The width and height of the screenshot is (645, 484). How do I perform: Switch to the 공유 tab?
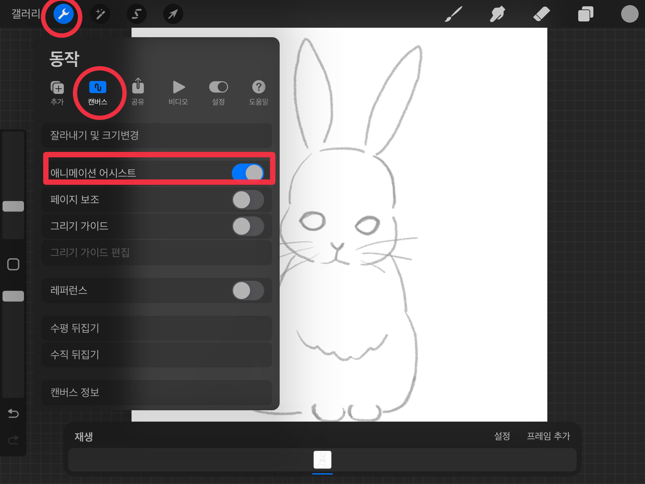click(138, 92)
